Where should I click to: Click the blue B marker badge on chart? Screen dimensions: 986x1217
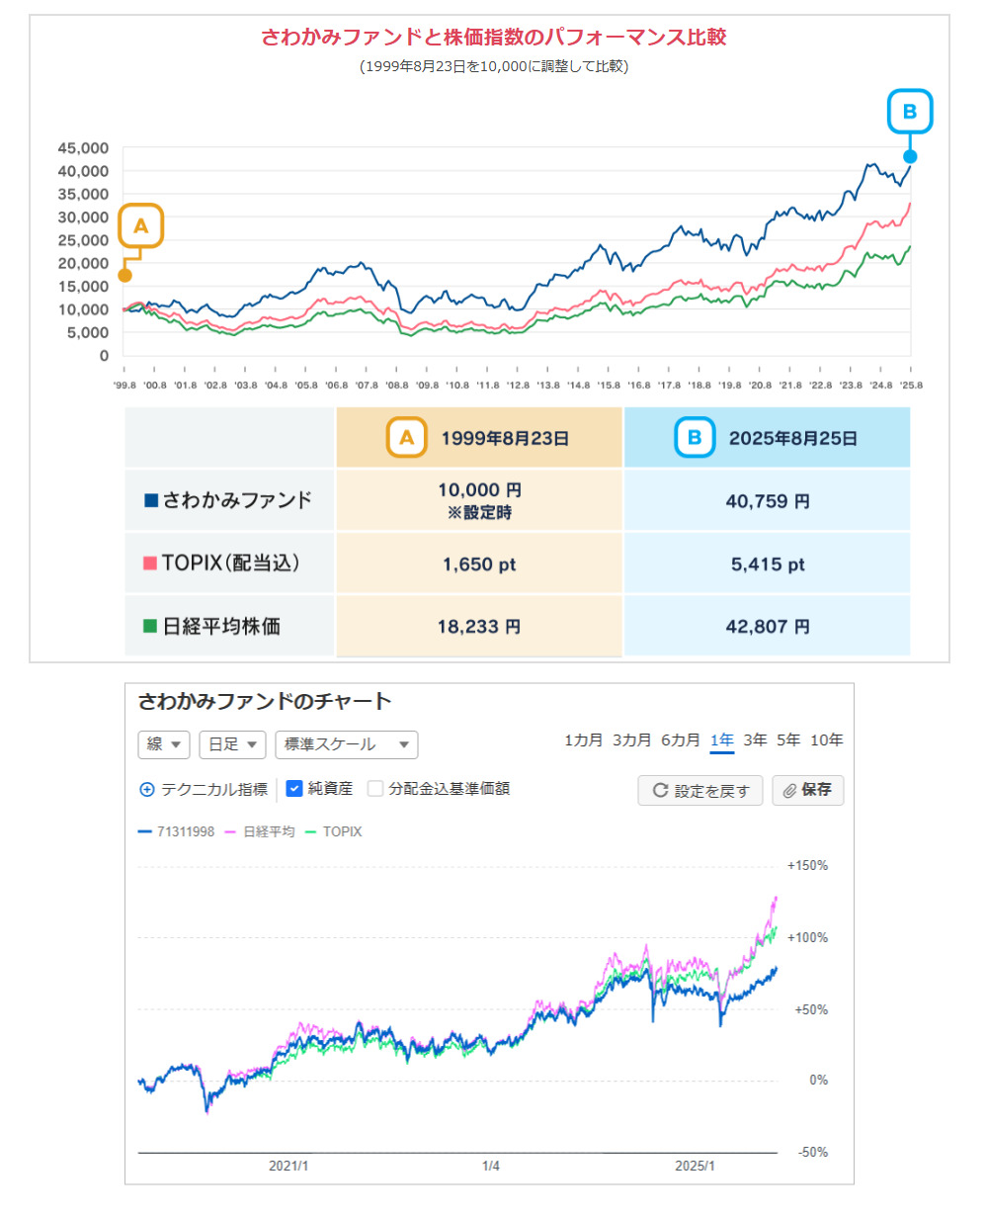click(x=910, y=112)
